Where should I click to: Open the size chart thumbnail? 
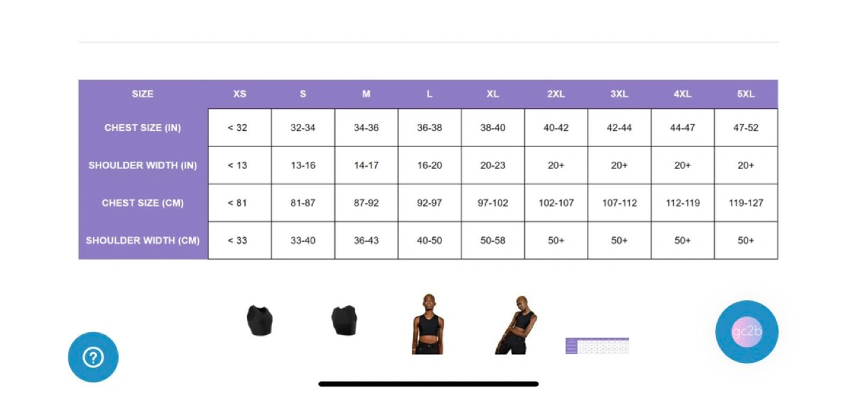click(x=597, y=346)
